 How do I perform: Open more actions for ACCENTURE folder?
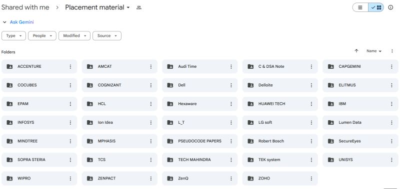pos(70,67)
